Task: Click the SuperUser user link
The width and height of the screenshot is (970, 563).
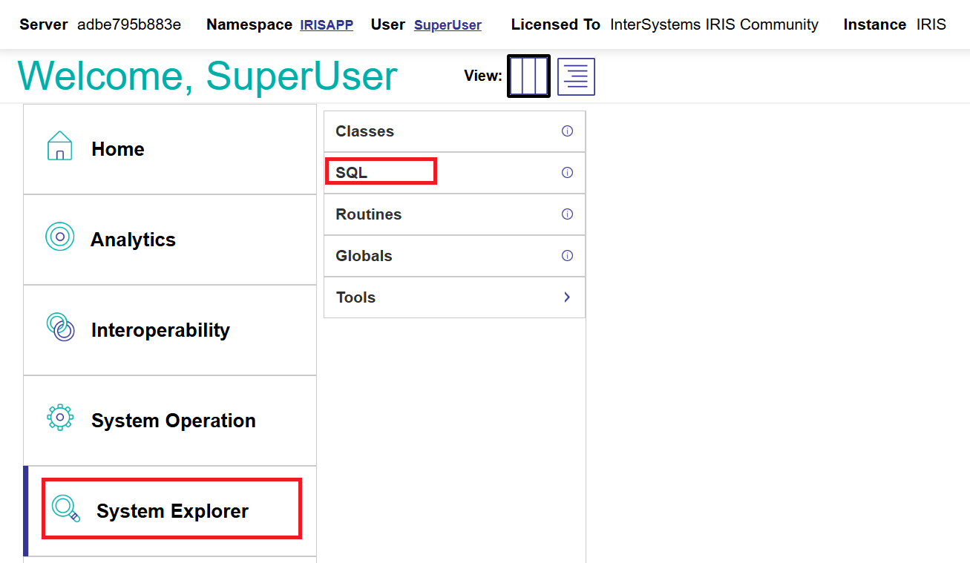Action: click(448, 25)
